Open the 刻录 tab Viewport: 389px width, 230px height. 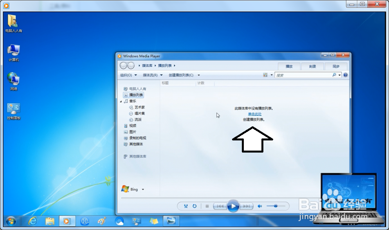(313, 66)
